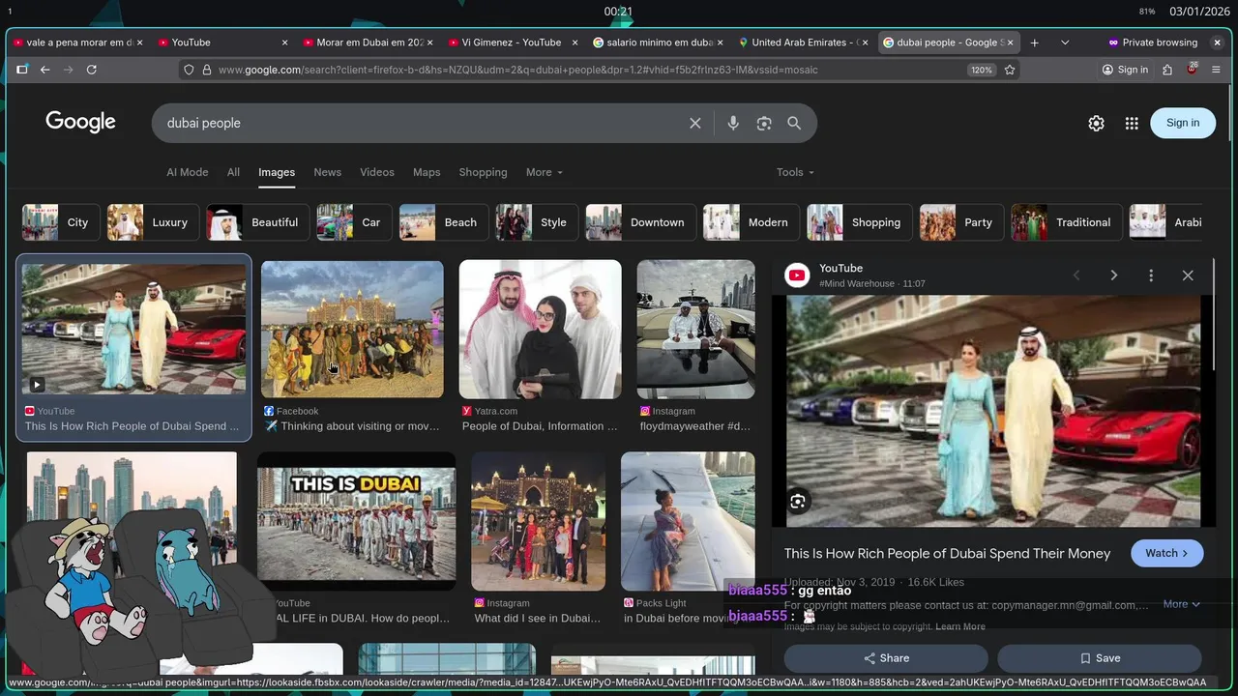Screen dimensions: 1238x696
Task: Switch to 'United Arab Emirates' browser tab
Action: (803, 43)
